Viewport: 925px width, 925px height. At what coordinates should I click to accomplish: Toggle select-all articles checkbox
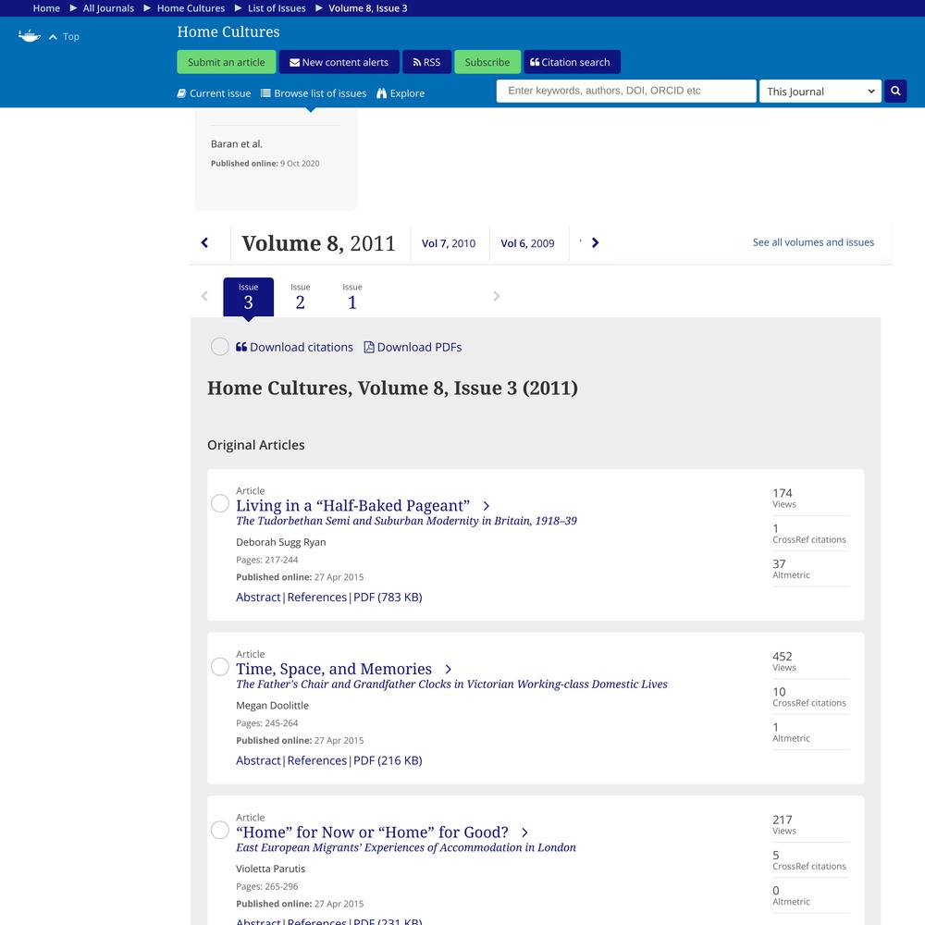point(219,346)
